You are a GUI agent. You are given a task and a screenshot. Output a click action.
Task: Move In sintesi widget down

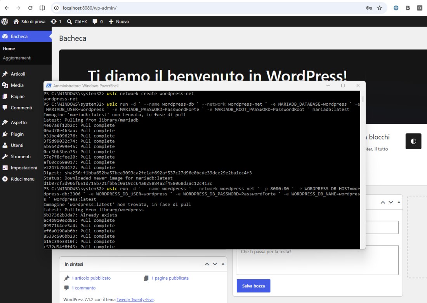coord(215,264)
